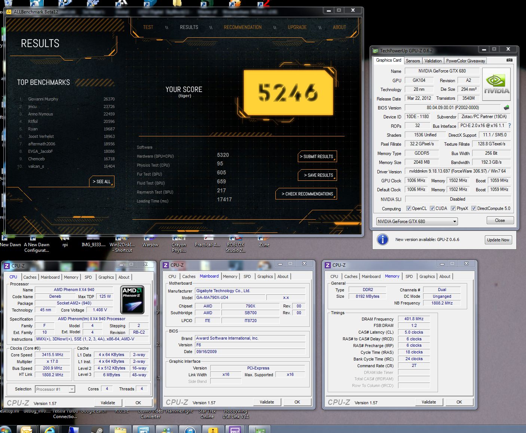Toggle the CUDA checkbox in GPU-Z

click(432, 208)
